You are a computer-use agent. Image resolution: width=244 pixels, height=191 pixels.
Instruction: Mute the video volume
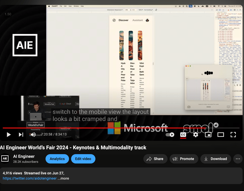tap(33, 135)
